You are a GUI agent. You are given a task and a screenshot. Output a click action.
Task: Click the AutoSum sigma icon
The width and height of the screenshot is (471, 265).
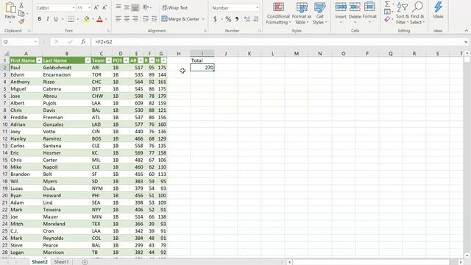(x=387, y=4)
